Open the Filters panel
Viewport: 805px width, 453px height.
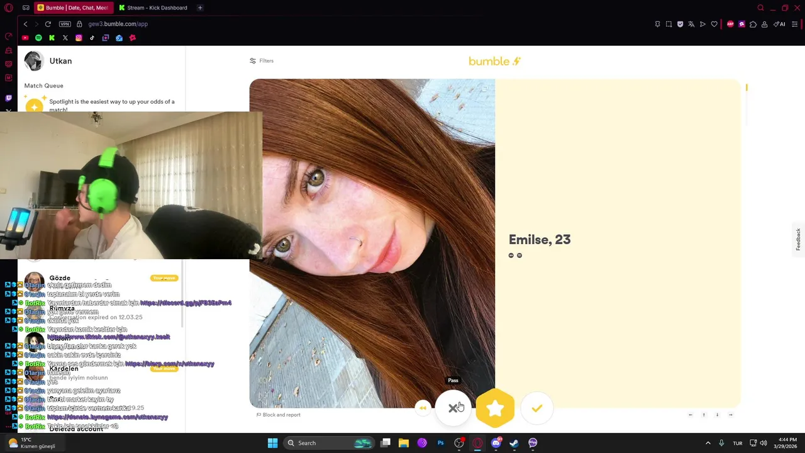point(262,61)
